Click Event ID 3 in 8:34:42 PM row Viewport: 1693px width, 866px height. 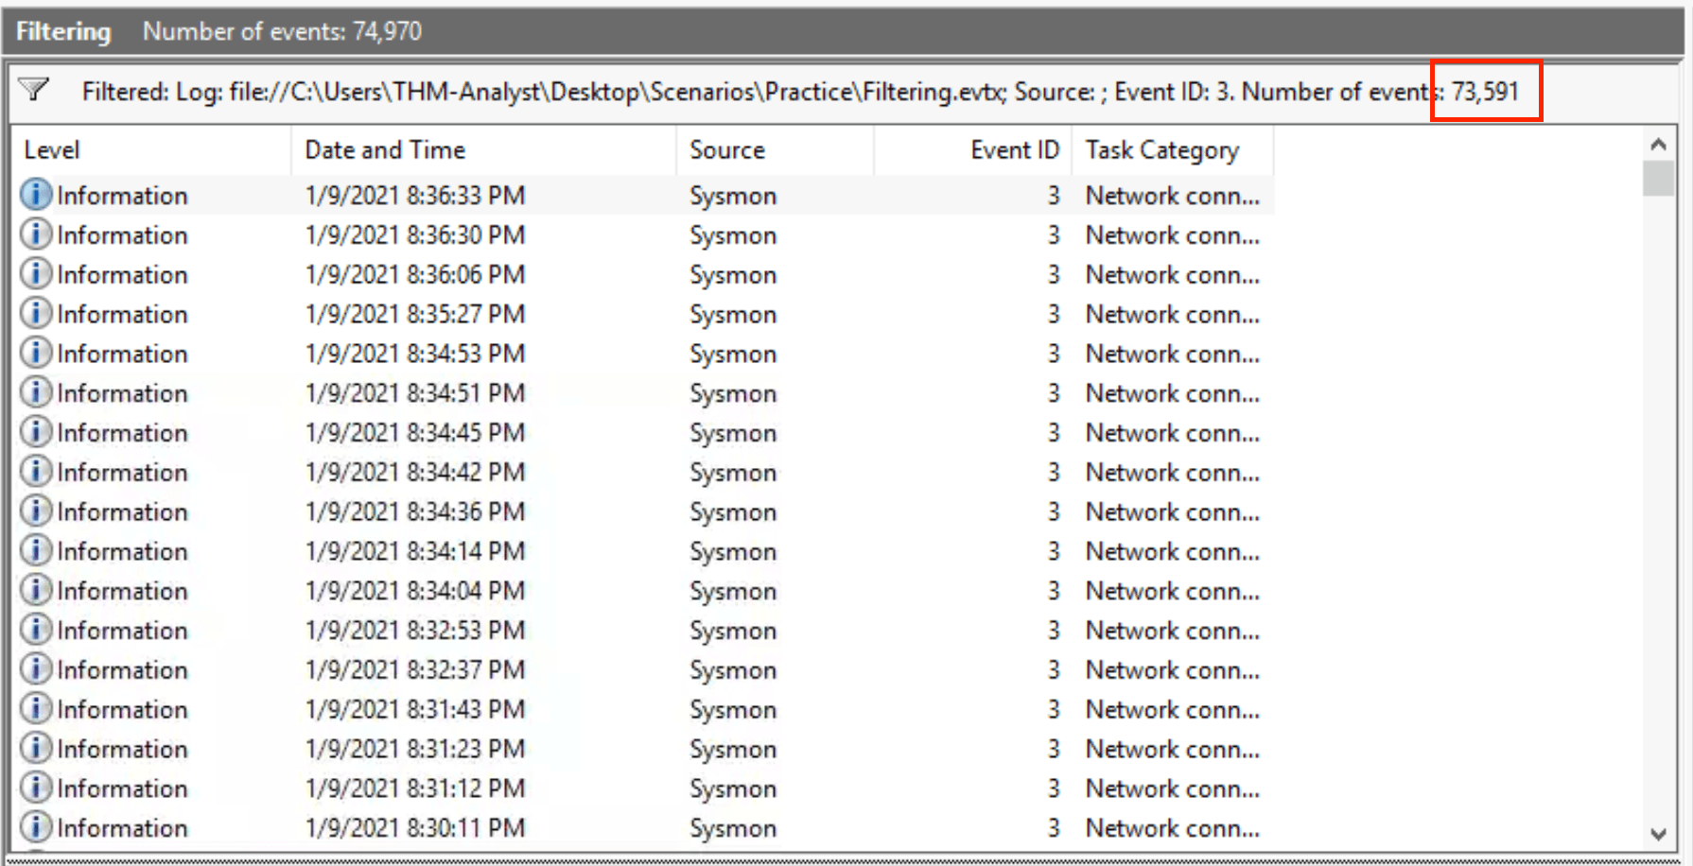tap(1054, 472)
